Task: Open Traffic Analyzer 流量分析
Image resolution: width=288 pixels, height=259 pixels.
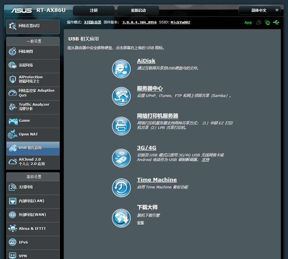Action: coord(33,107)
